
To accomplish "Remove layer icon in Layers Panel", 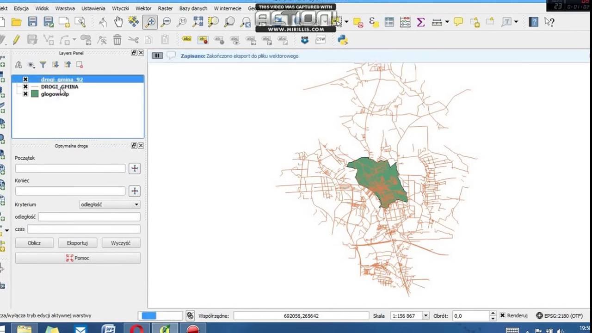I will (x=80, y=65).
